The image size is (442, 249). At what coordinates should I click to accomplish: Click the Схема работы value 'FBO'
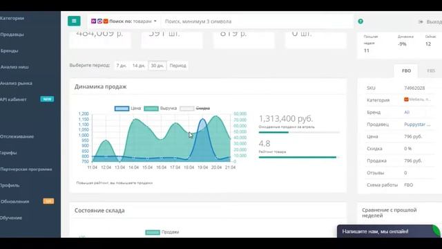[x=408, y=185]
